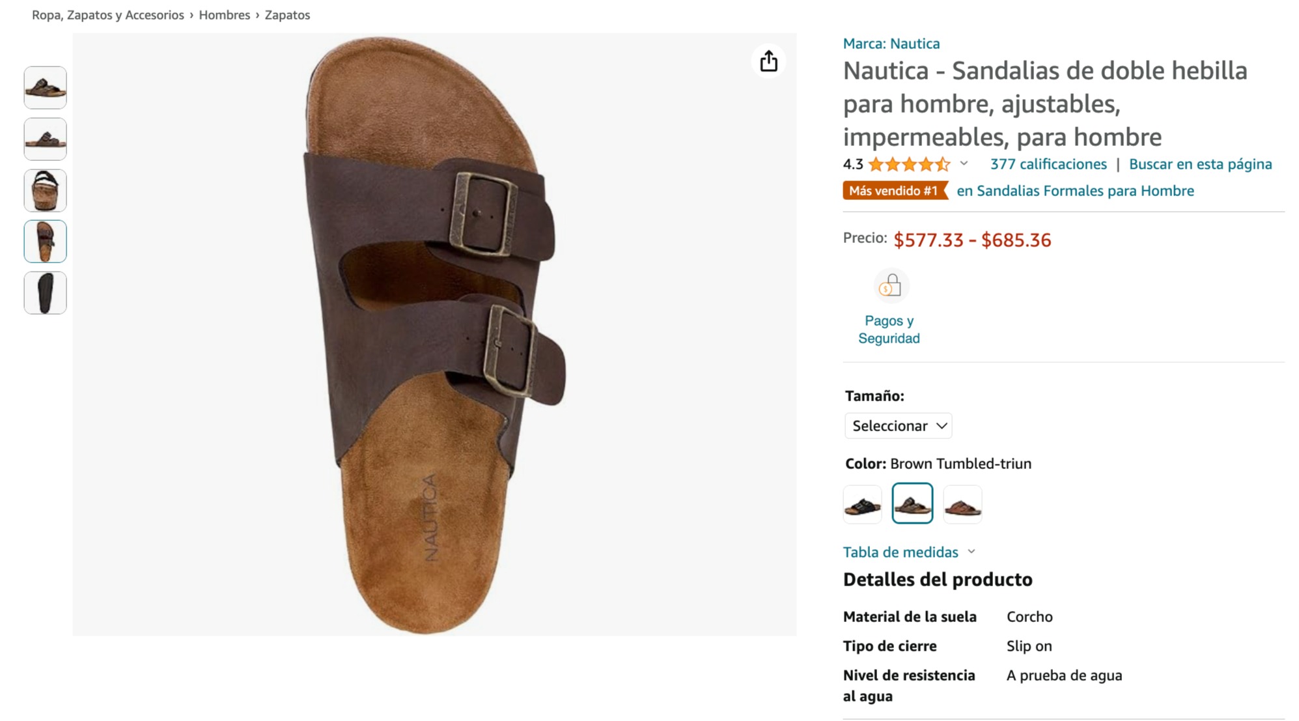
Task: Click the Más vendido #1 badge
Action: point(894,191)
